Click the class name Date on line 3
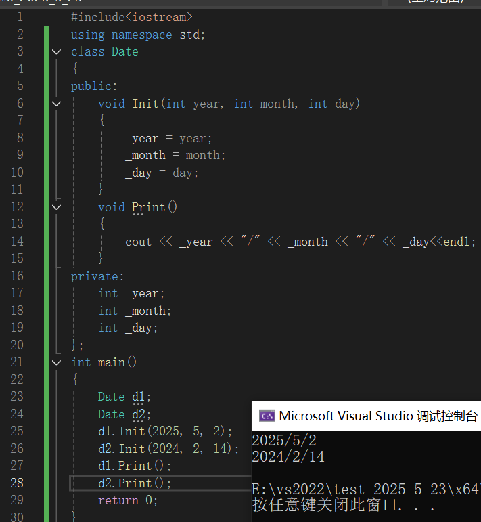This screenshot has width=481, height=522. point(124,51)
